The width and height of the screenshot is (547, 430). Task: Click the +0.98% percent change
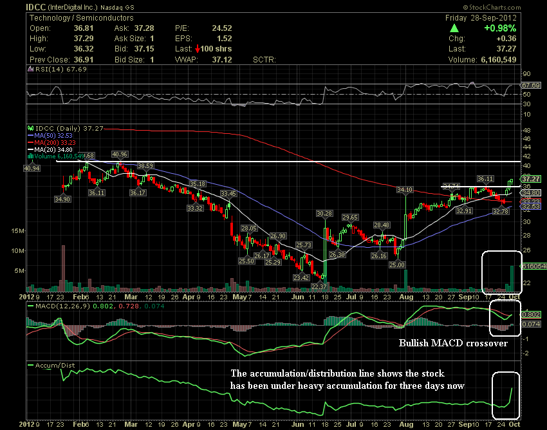coord(500,28)
